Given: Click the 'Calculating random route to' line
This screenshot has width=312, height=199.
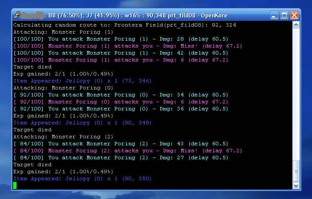Looking at the screenshot, I should (x=125, y=25).
